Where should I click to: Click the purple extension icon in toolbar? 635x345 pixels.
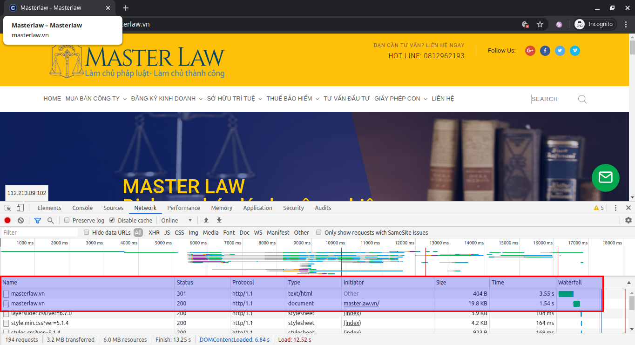point(559,24)
